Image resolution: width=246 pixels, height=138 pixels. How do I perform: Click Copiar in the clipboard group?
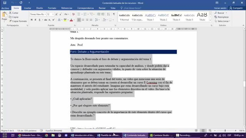(14, 17)
